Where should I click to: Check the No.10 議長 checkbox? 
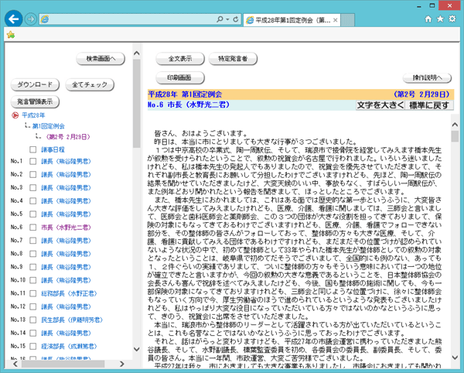pos(32,280)
